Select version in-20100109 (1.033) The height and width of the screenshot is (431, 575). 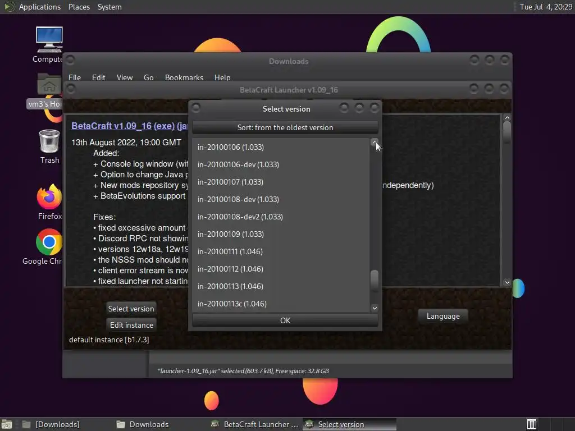[x=281, y=234]
